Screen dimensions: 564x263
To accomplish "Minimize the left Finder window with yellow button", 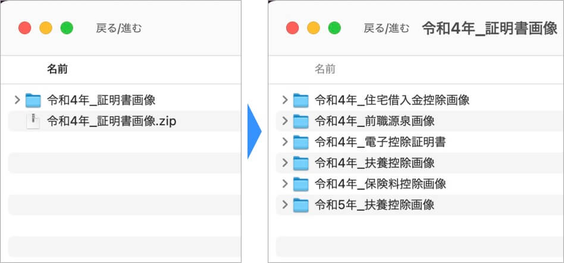I will pyautogui.click(x=46, y=28).
